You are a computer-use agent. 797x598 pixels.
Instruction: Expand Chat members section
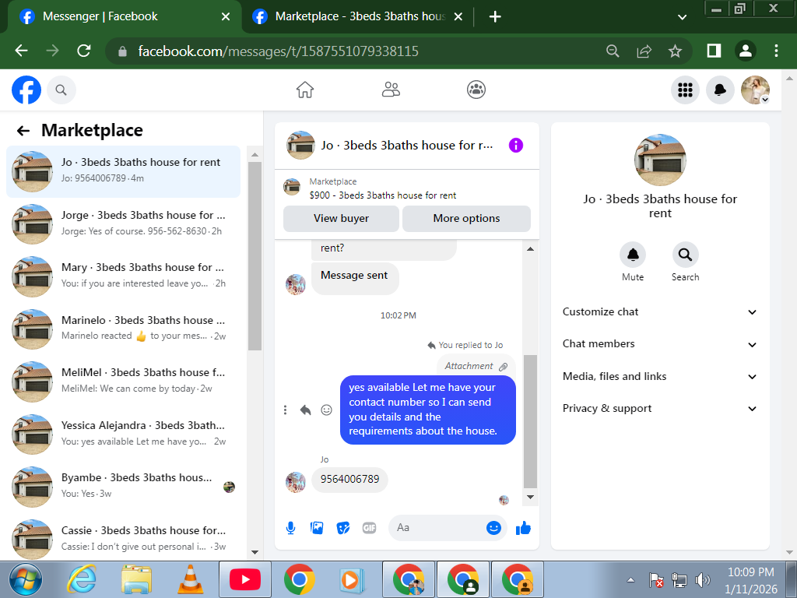pos(660,344)
